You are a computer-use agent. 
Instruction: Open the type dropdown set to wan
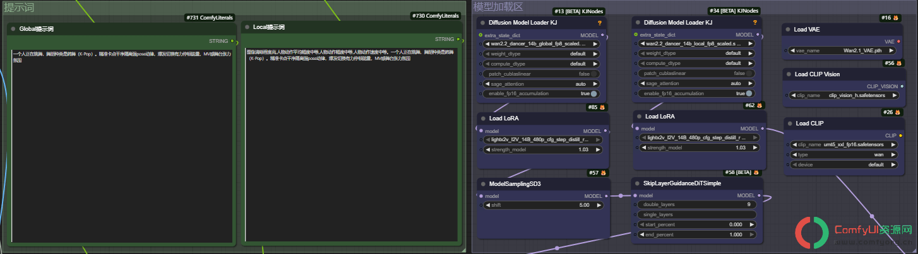[x=844, y=154]
